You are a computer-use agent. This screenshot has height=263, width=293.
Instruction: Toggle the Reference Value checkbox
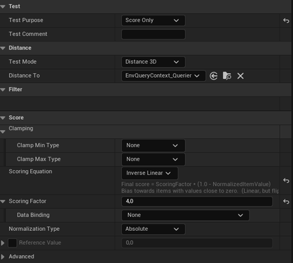pos(13,243)
